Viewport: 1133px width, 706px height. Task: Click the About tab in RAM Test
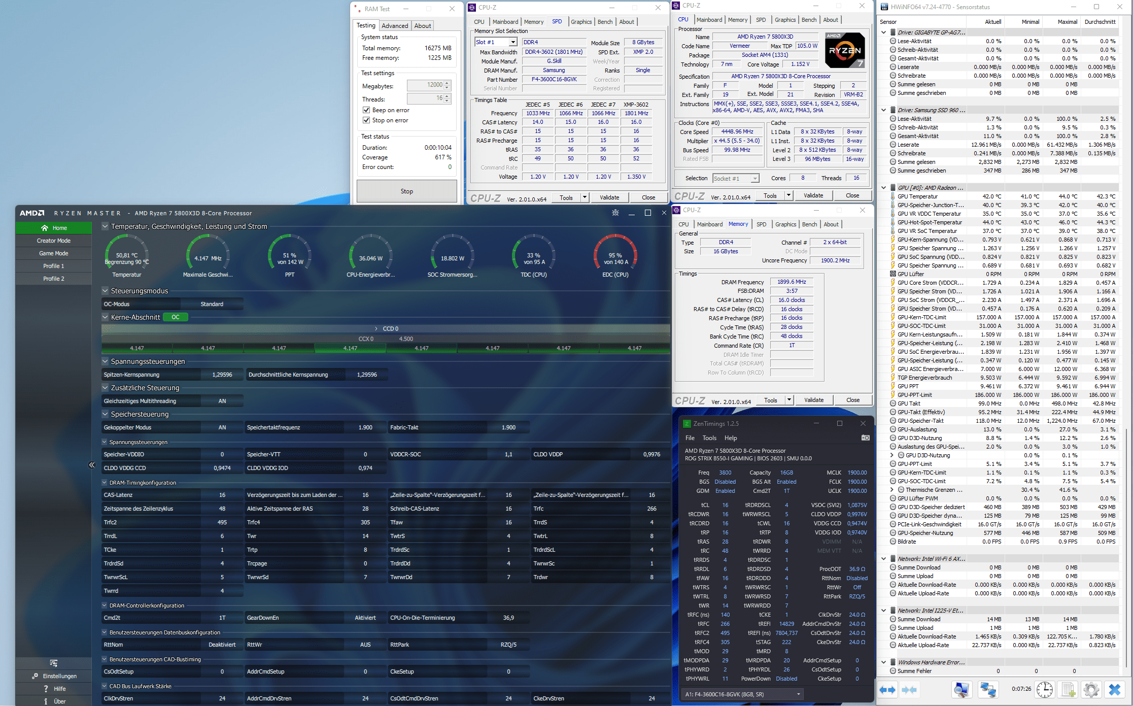[423, 26]
